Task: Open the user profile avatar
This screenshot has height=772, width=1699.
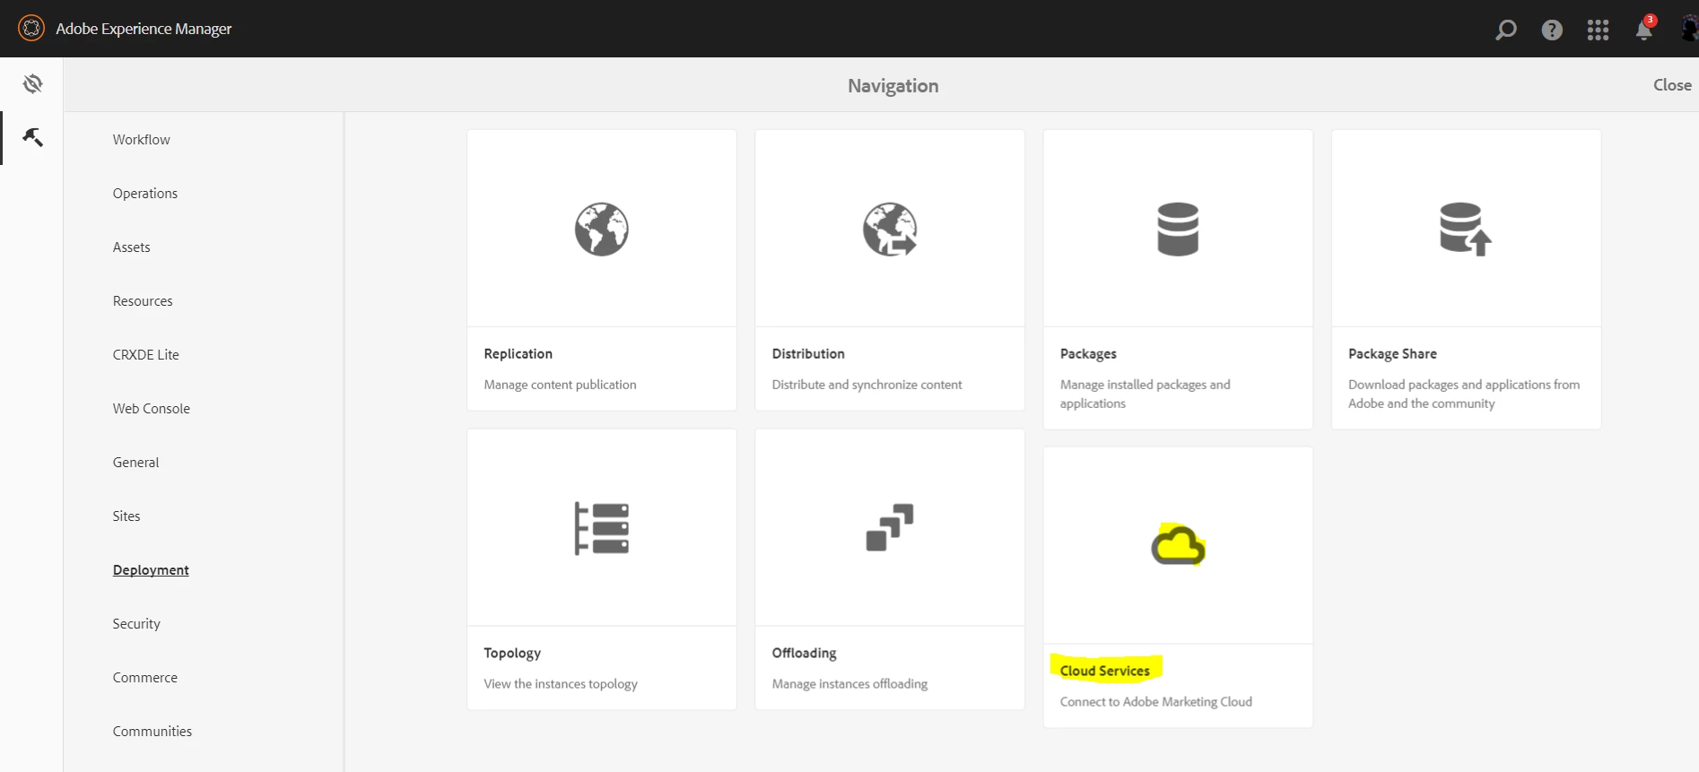Action: point(1690,29)
